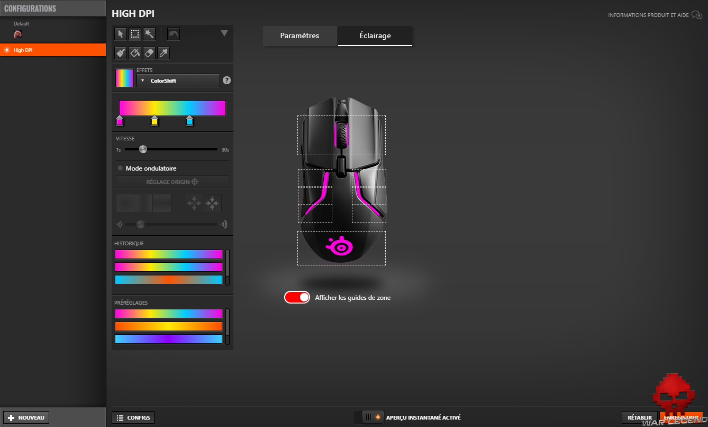Collapse the tools panel with the triangle arrow
Viewport: 708px width, 427px height.
[x=224, y=33]
